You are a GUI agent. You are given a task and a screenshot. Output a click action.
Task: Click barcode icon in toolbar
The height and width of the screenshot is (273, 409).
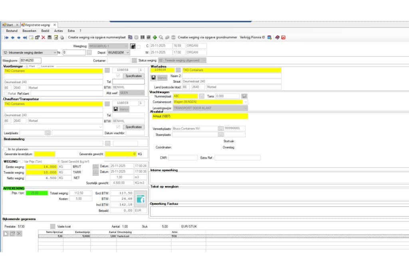pyautogui.click(x=143, y=38)
